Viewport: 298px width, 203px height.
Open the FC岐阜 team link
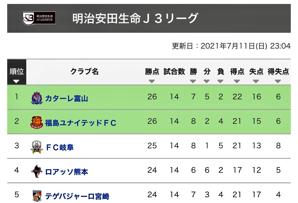(x=60, y=147)
